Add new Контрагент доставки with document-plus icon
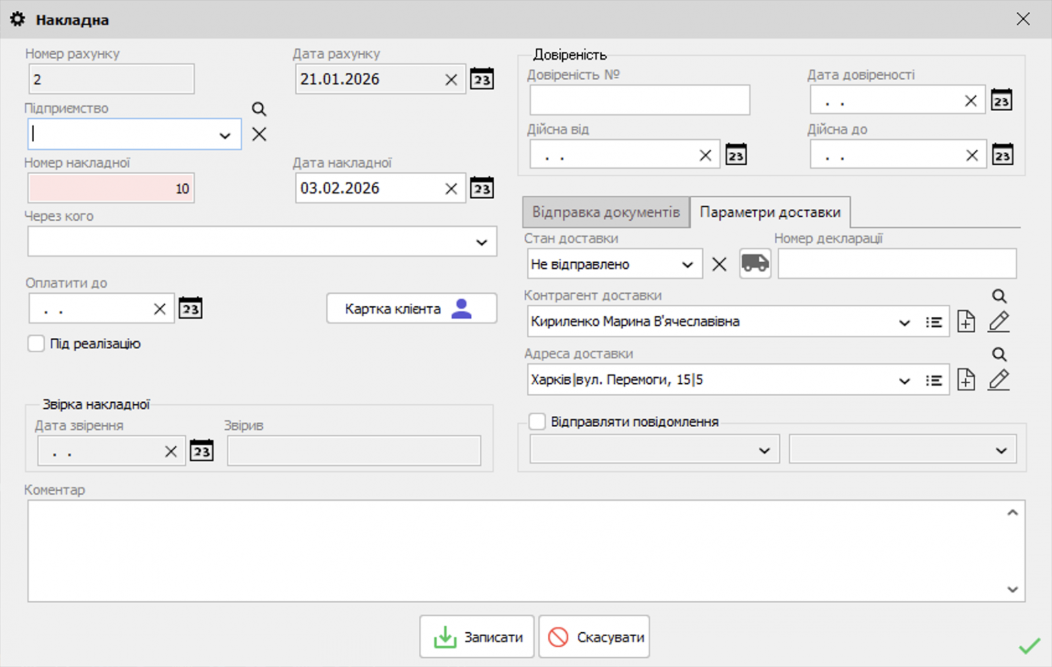This screenshot has height=667, width=1052. (x=966, y=322)
